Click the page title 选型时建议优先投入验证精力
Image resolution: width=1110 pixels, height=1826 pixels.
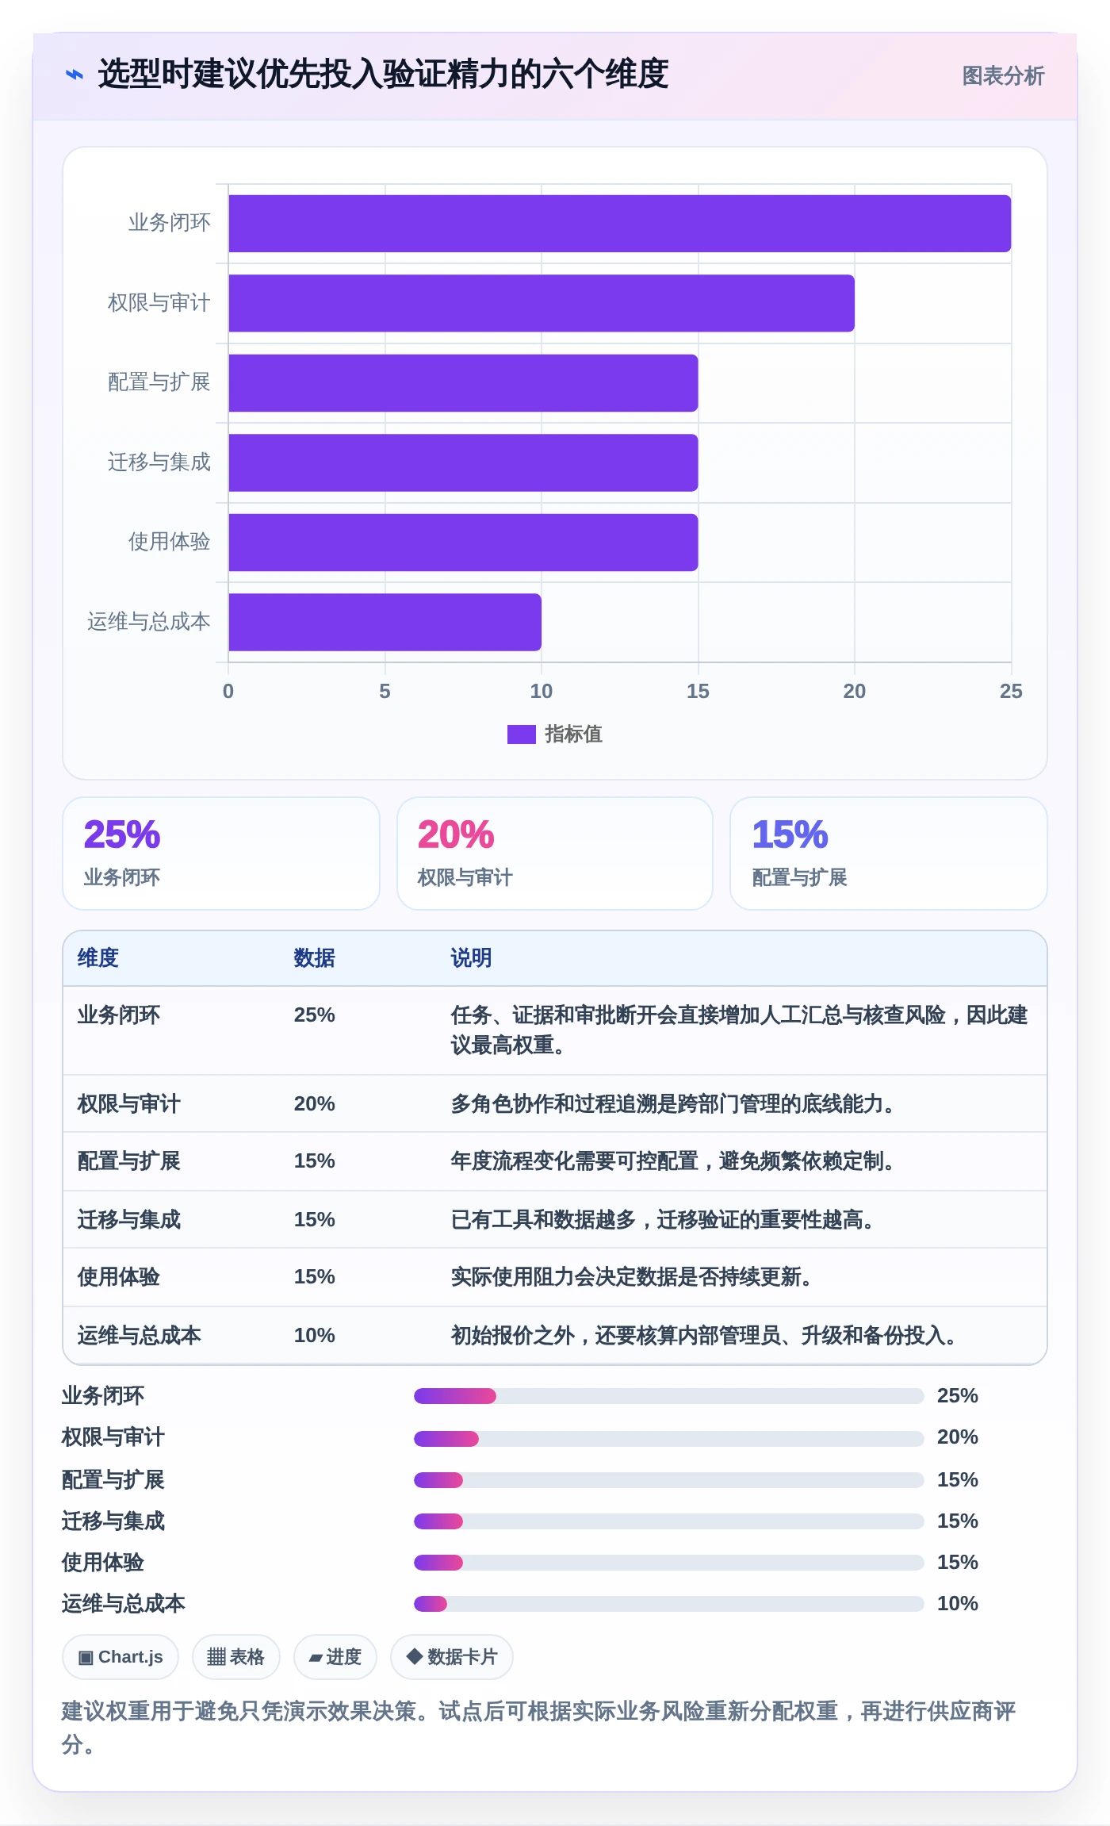click(383, 75)
